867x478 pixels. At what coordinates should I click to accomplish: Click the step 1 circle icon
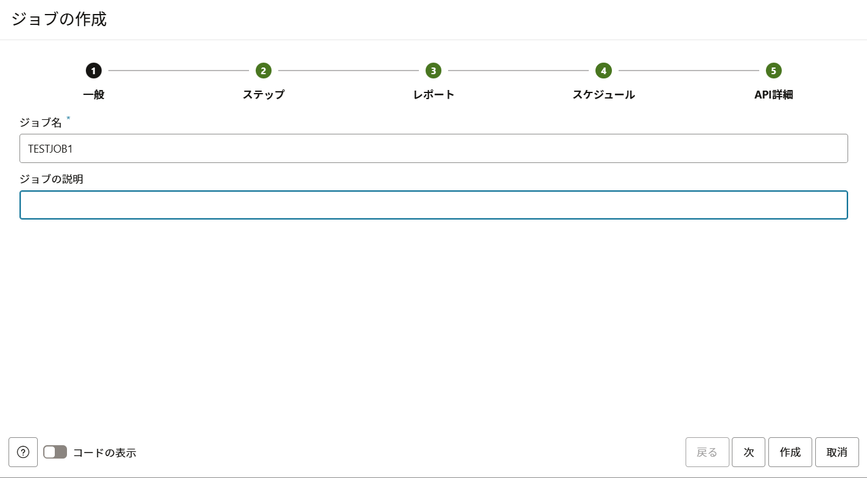pos(93,71)
